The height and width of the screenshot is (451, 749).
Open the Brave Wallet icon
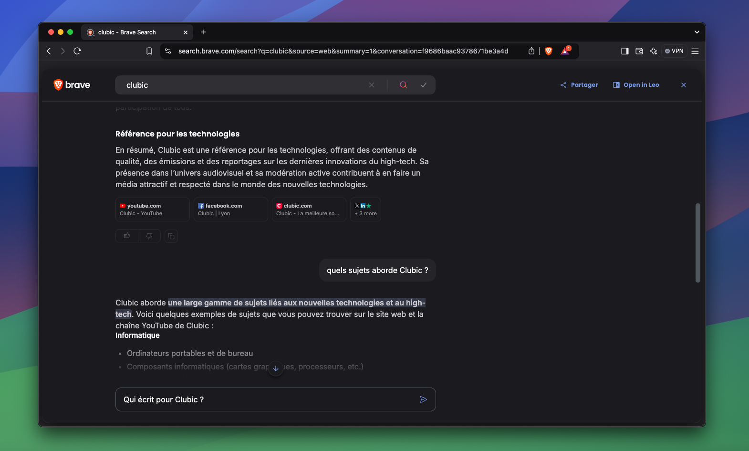tap(639, 51)
